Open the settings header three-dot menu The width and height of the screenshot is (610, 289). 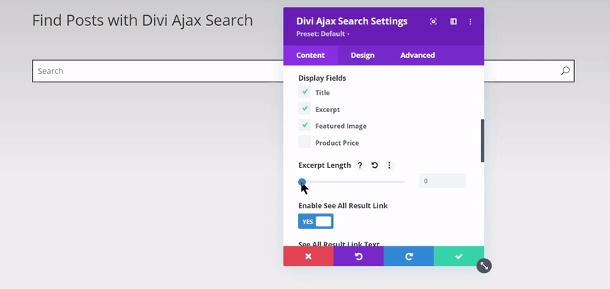[470, 21]
